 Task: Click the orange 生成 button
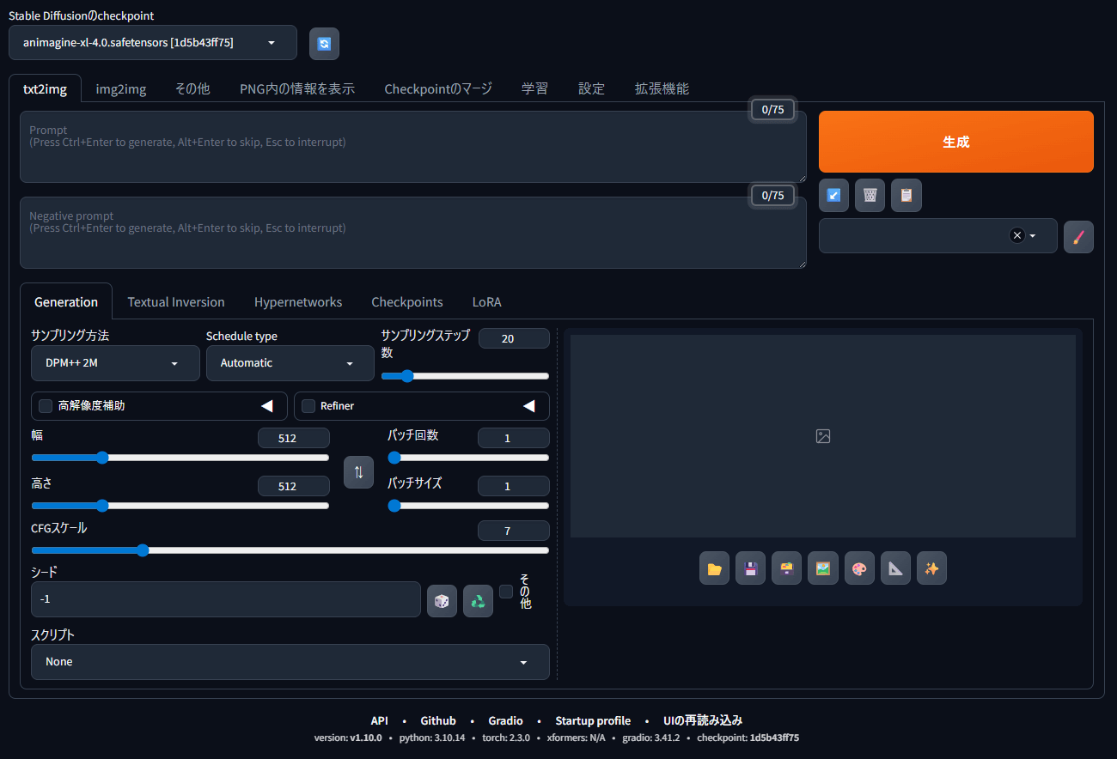[x=956, y=142]
